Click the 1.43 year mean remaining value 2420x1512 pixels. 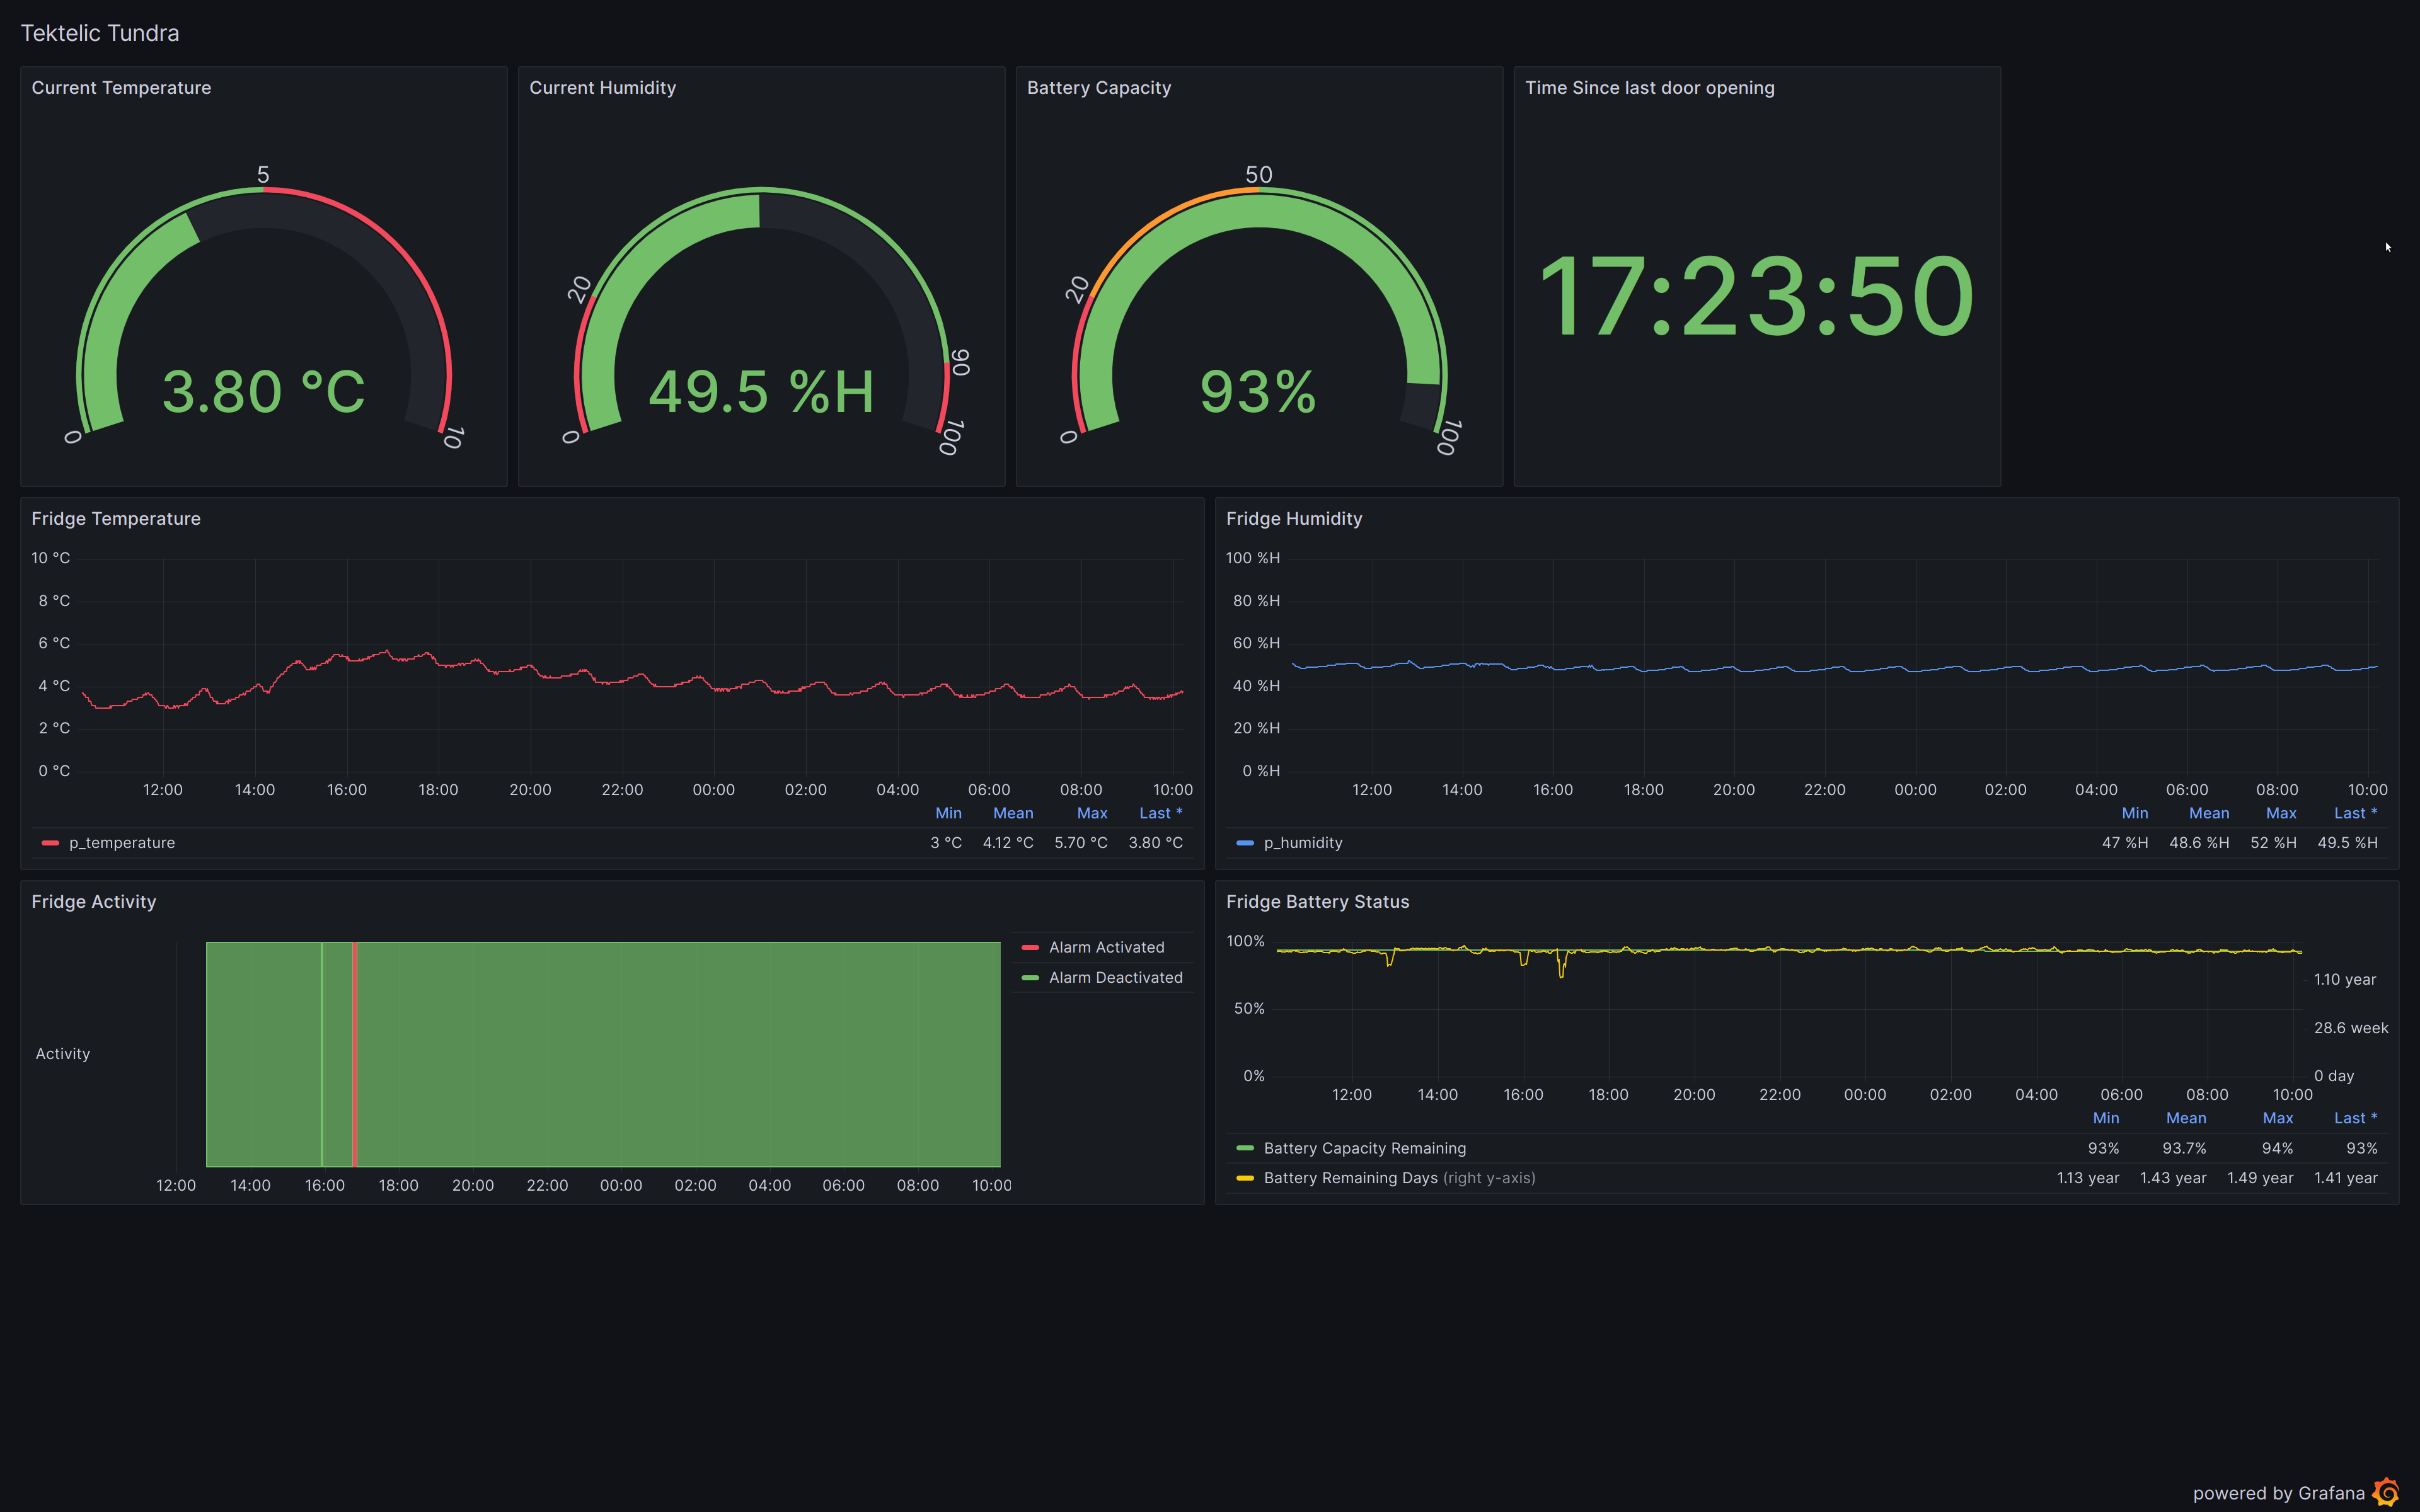pos(2173,1178)
